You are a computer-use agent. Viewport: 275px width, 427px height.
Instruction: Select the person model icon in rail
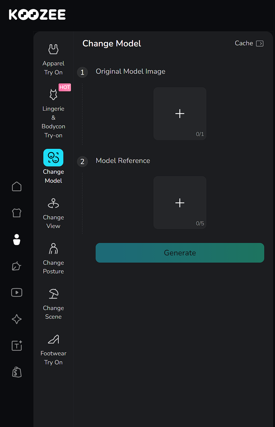(x=17, y=239)
